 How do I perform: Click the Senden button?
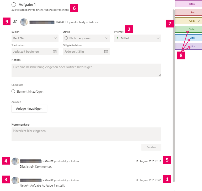(151, 147)
